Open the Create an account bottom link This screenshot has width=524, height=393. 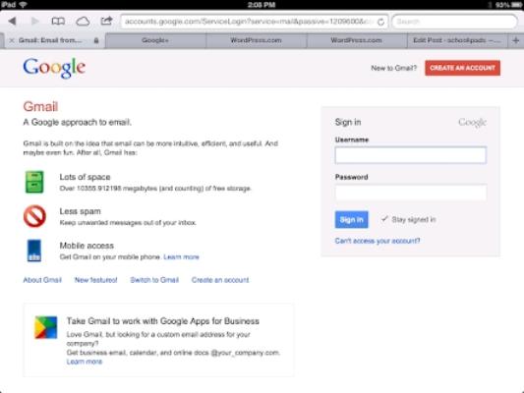(x=220, y=280)
